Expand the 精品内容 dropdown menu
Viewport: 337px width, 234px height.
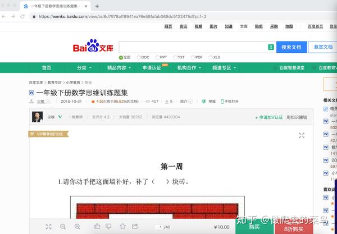[x=119, y=68]
